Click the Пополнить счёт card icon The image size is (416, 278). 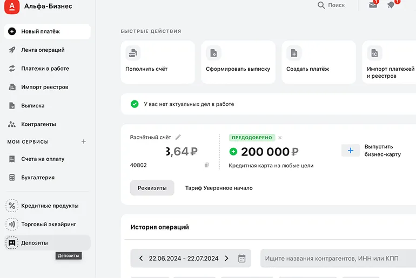point(133,53)
